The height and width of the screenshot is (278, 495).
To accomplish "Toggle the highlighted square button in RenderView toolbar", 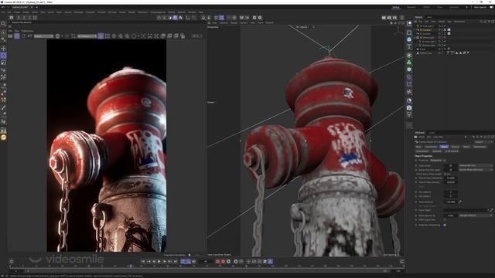I will [101, 36].
